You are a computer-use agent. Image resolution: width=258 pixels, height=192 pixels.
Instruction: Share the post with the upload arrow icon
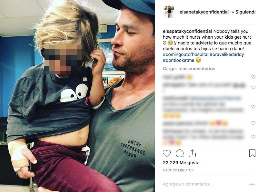[x=192, y=153]
